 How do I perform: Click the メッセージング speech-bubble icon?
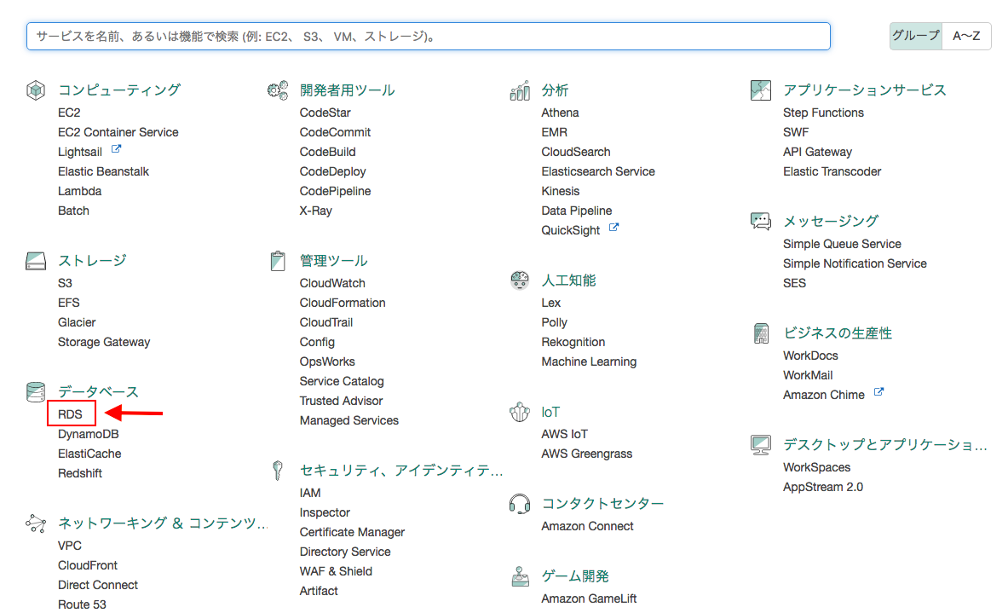[x=761, y=221]
